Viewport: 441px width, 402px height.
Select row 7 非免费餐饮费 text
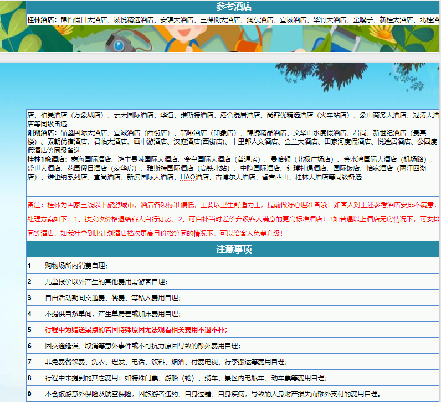[x=166, y=362]
